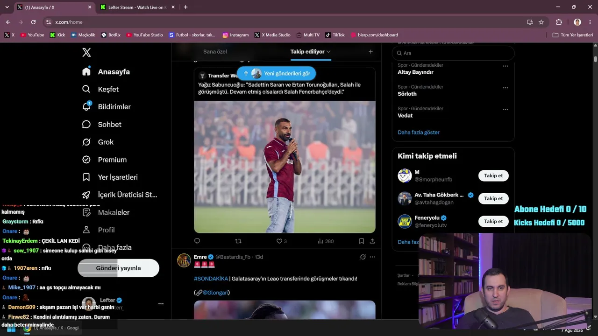Open more options on Emre's post

[x=372, y=257]
